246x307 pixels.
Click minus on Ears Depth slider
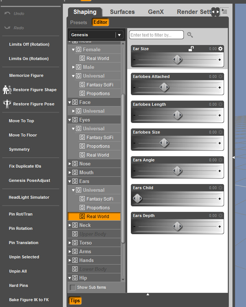(x=135, y=226)
